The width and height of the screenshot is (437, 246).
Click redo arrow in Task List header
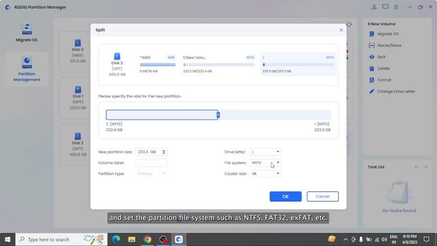point(425,167)
